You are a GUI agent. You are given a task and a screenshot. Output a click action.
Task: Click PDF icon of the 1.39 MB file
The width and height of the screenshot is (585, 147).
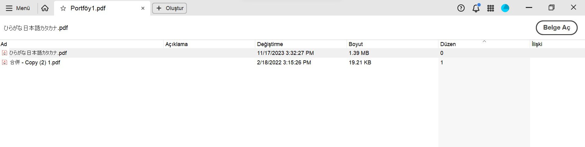click(5, 53)
